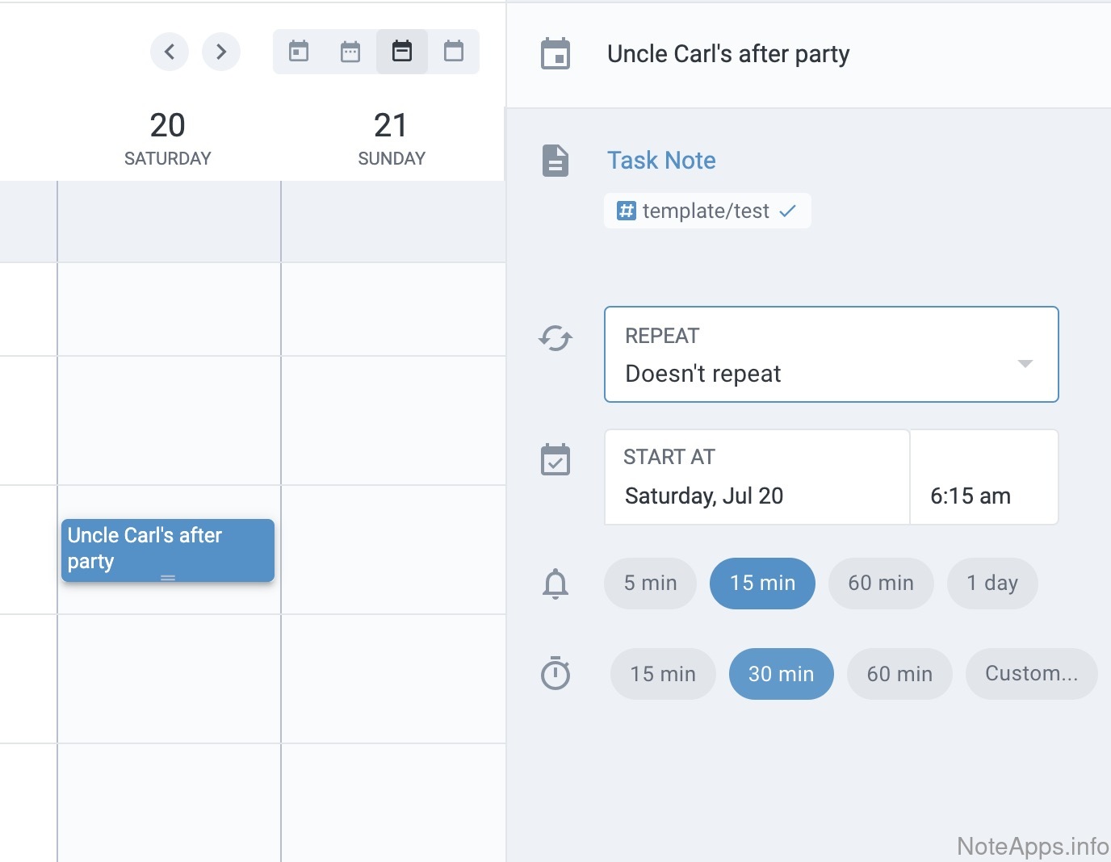
Task: Switch to the first calendar view icon
Action: point(299,52)
